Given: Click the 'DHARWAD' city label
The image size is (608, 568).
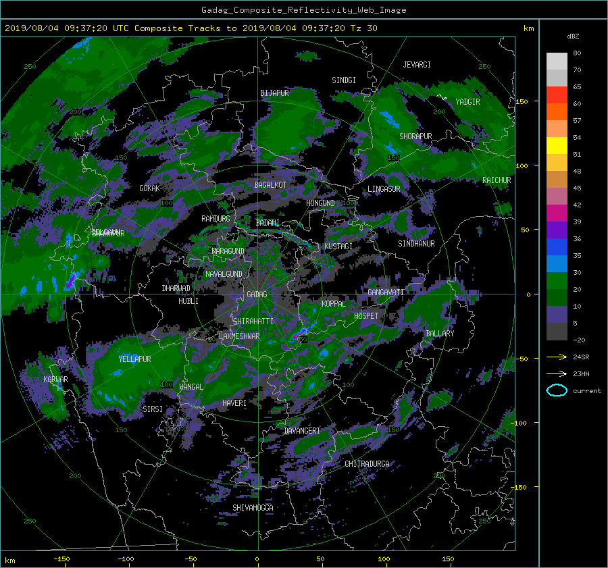Looking at the screenshot, I should click(x=176, y=288).
